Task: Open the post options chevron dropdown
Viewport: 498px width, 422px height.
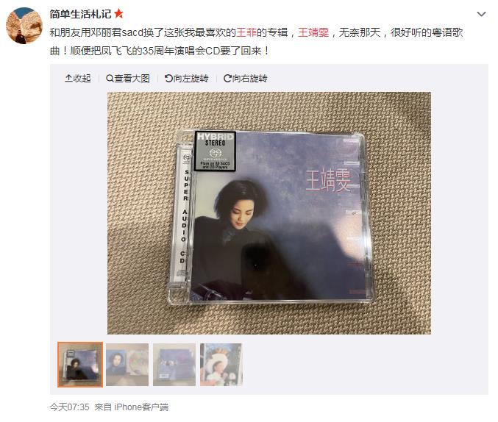Action: coord(481,14)
